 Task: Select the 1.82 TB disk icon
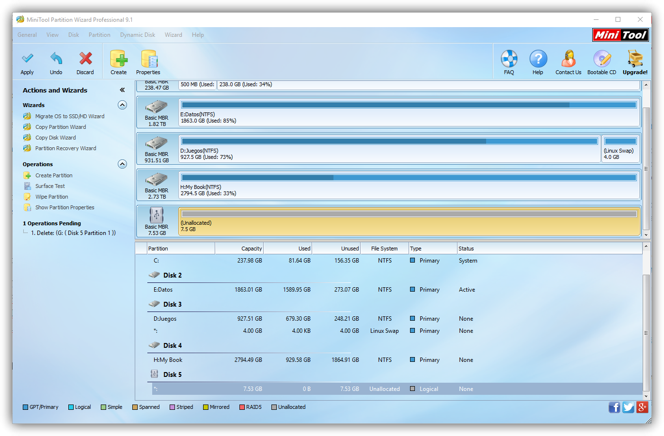coord(157,107)
